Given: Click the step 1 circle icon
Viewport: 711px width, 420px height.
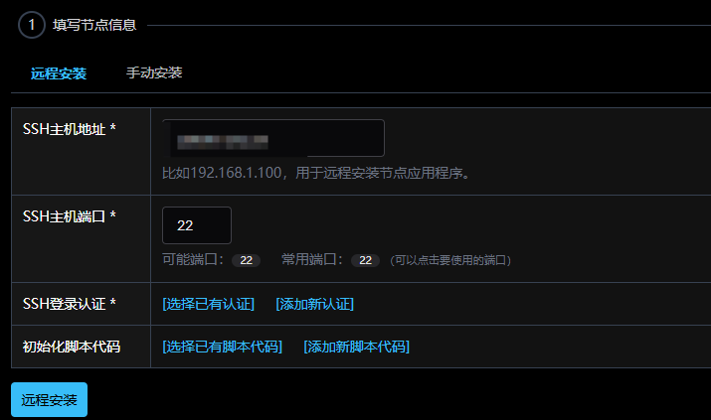Looking at the screenshot, I should pyautogui.click(x=31, y=25).
